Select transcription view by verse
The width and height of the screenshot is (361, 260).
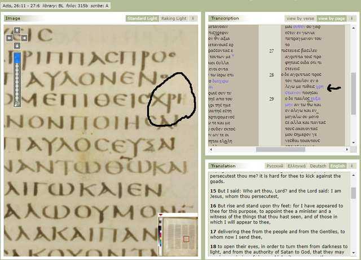tap(300, 19)
